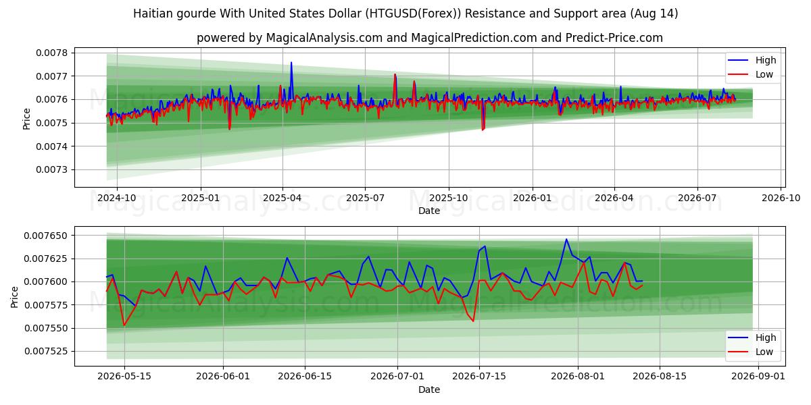
Task: Click the 0.007650 price tick label
Action: 45,236
